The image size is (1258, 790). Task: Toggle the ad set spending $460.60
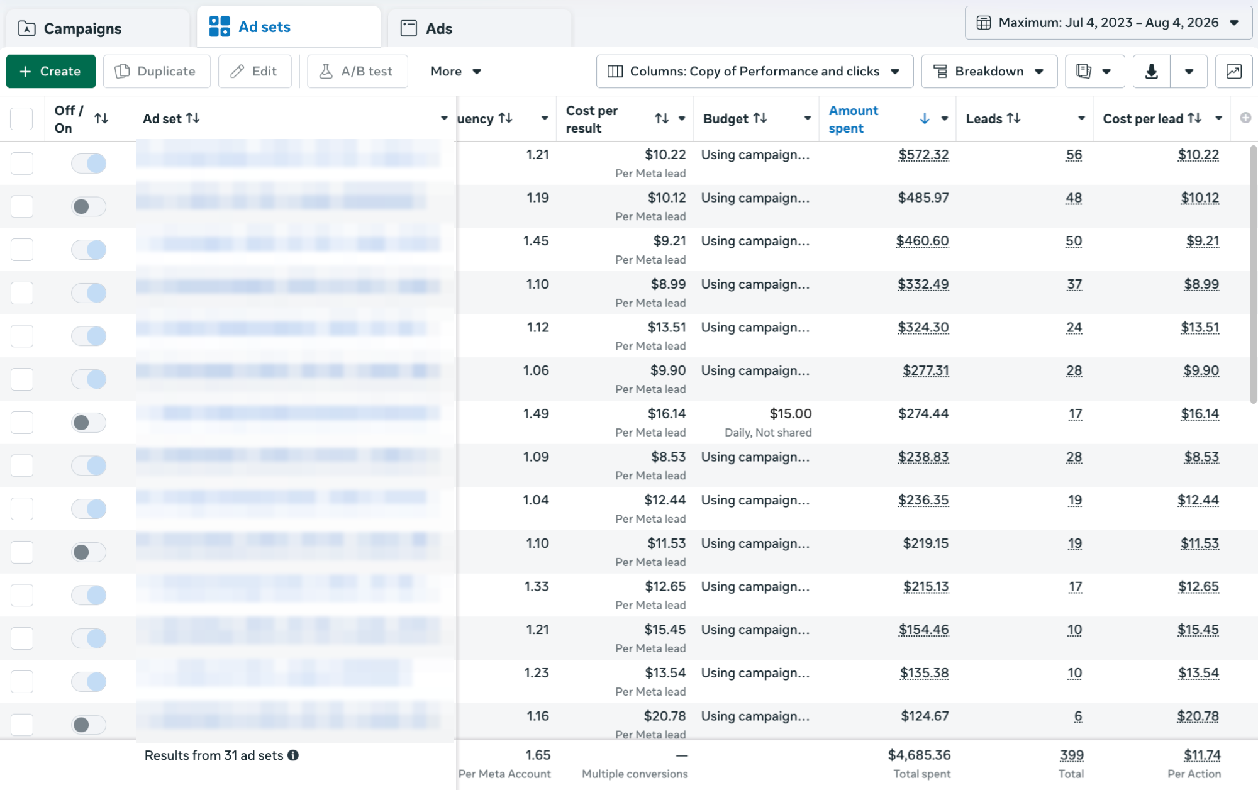pyautogui.click(x=89, y=250)
